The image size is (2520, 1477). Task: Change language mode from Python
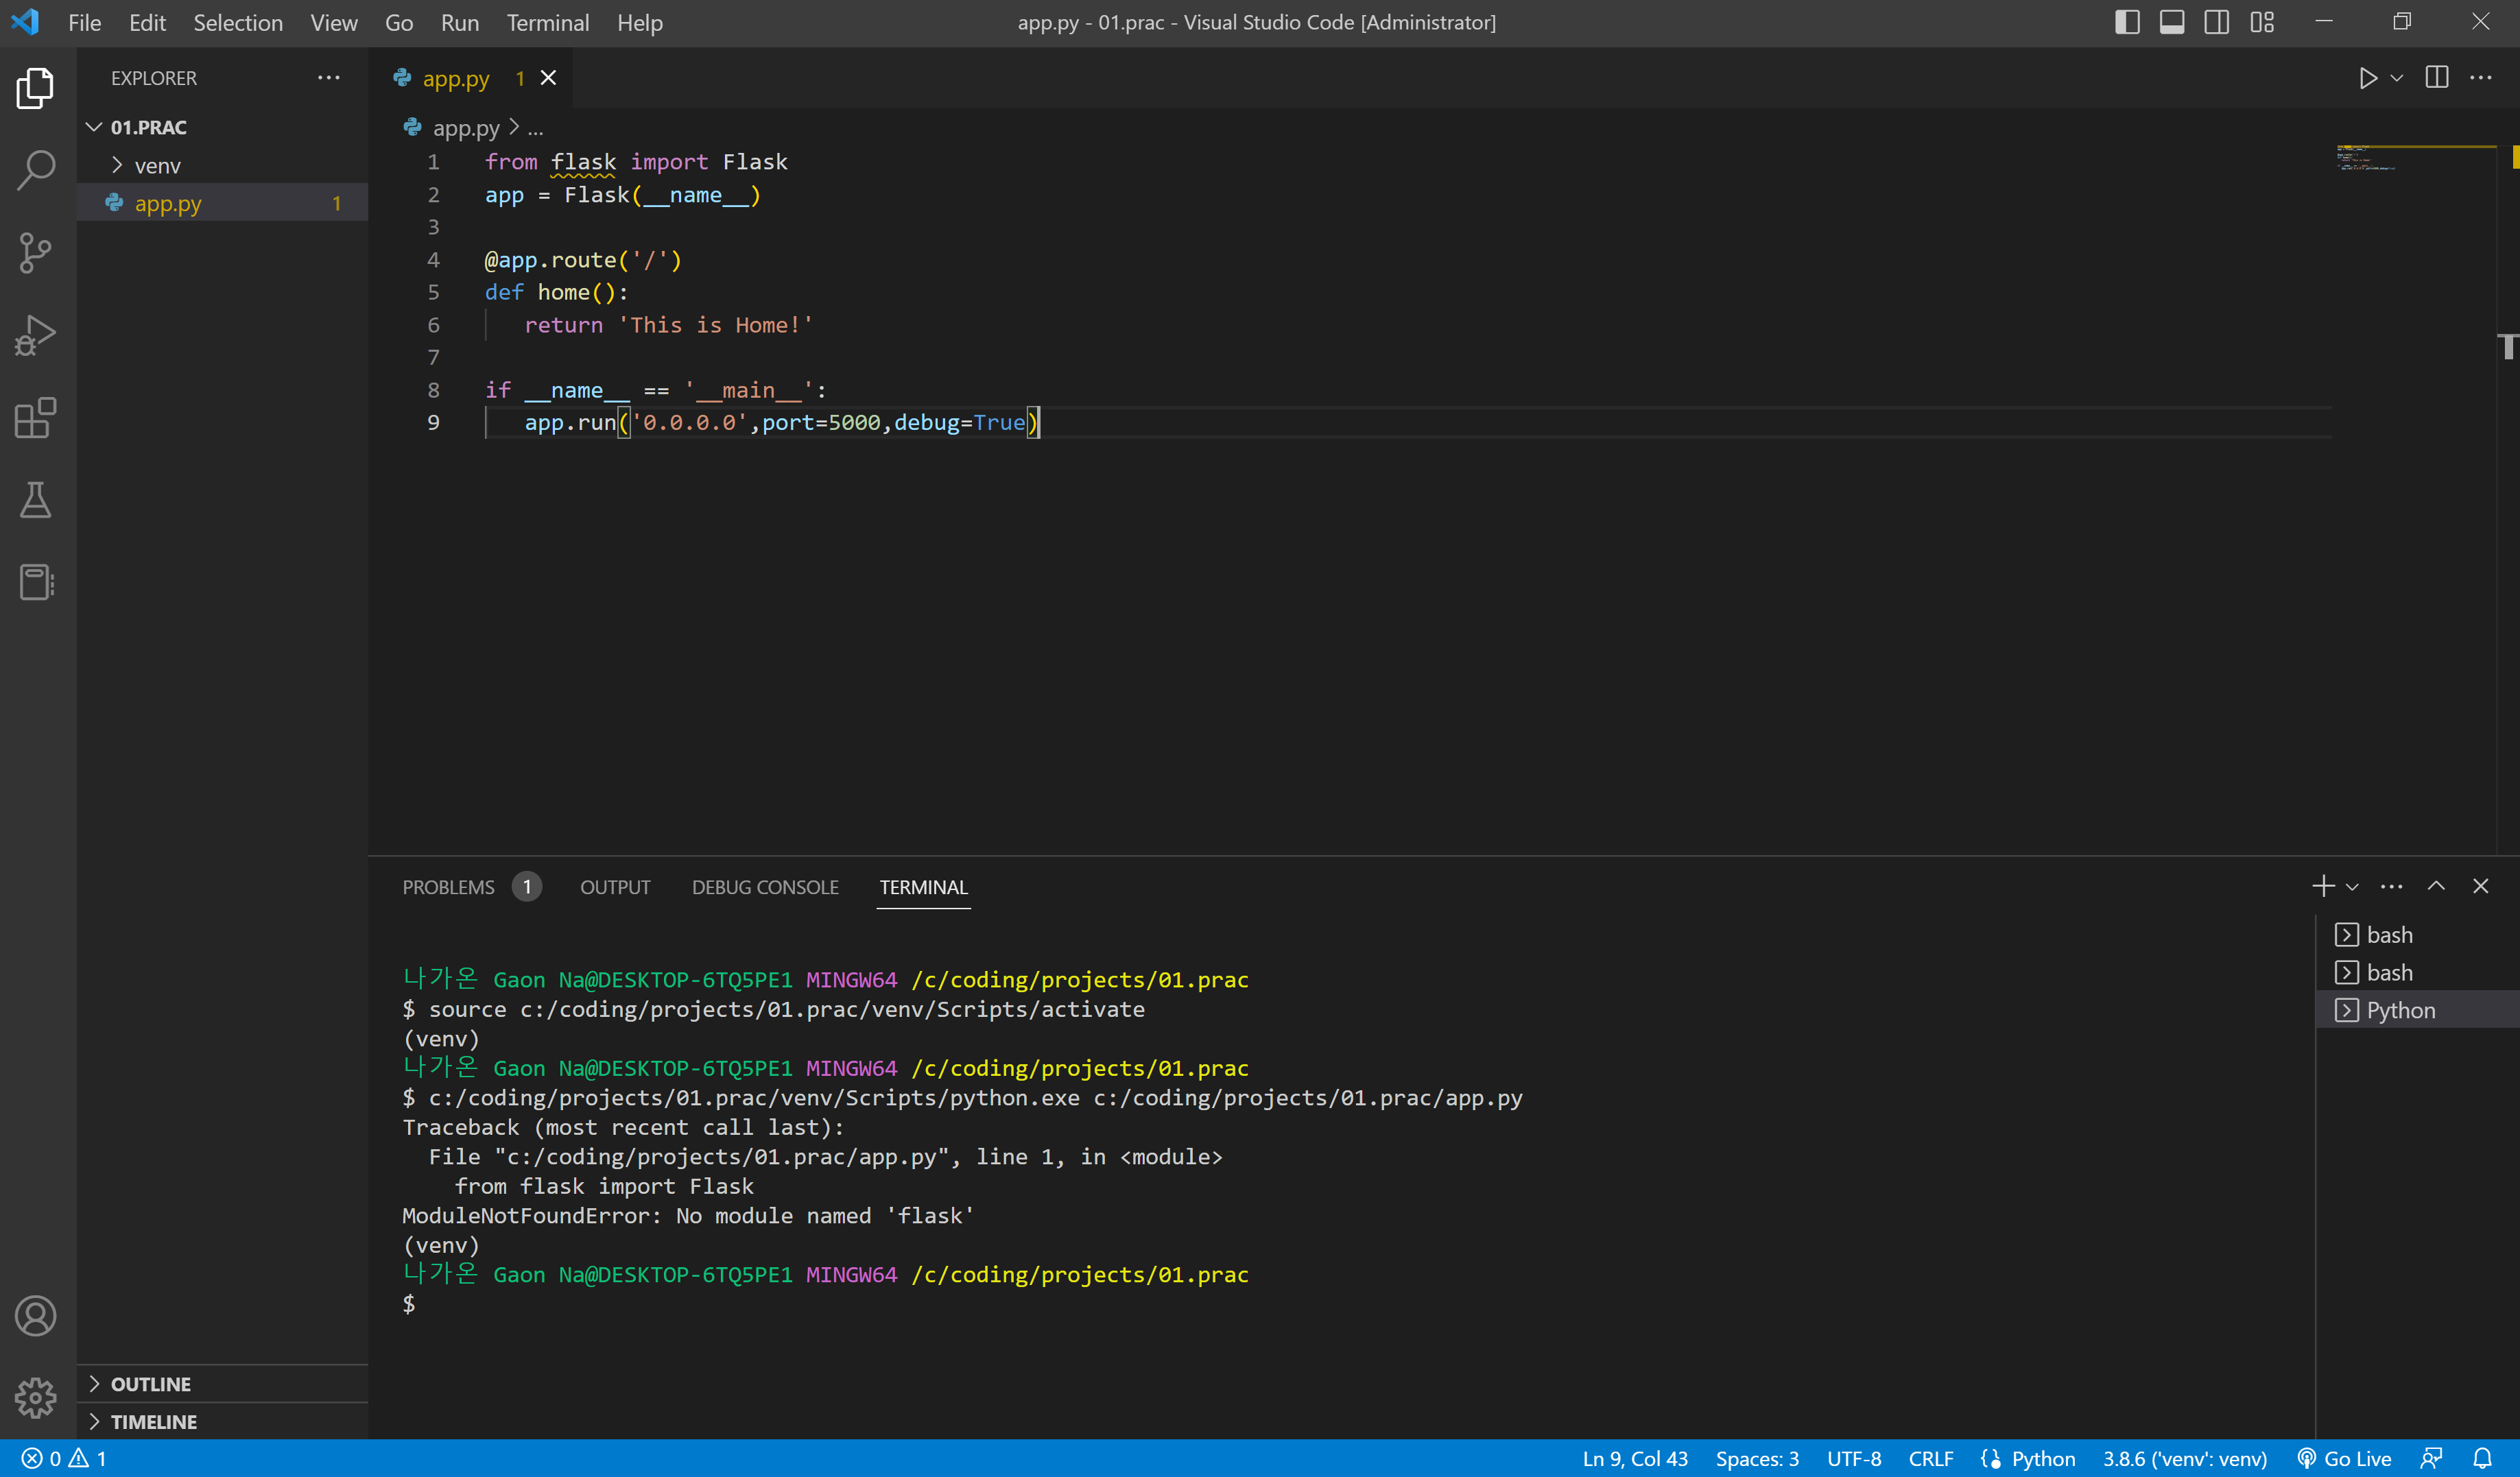(x=2043, y=1459)
